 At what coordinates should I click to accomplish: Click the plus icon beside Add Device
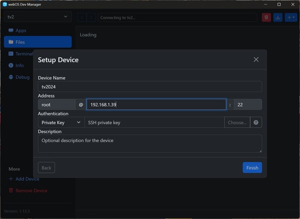coord(11,179)
